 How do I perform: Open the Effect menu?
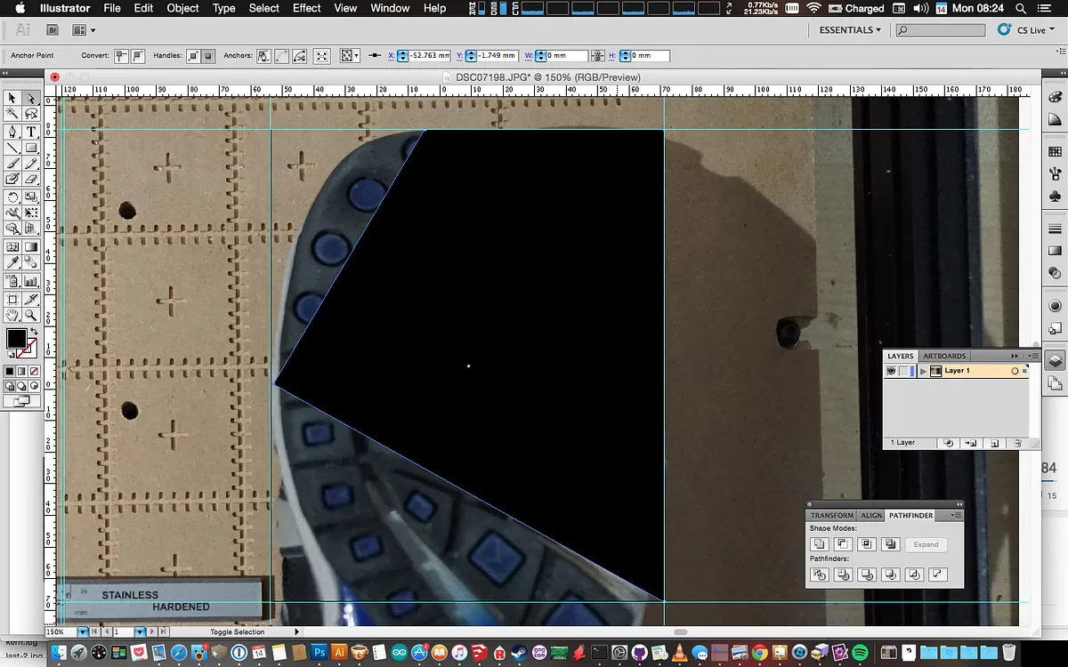[x=306, y=8]
